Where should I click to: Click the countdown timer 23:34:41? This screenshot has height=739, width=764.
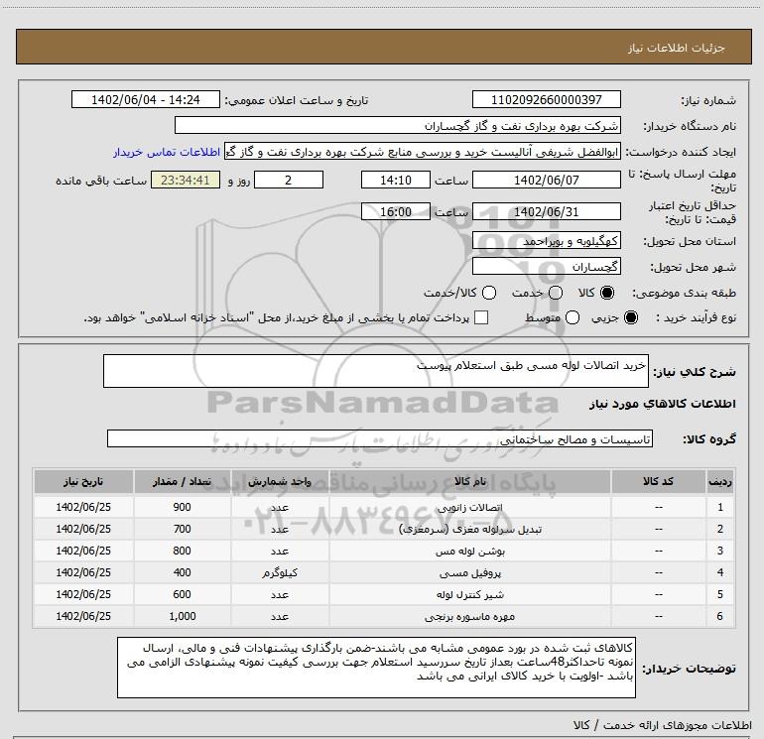pyautogui.click(x=186, y=181)
